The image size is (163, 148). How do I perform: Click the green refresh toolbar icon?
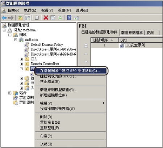point(60,18)
